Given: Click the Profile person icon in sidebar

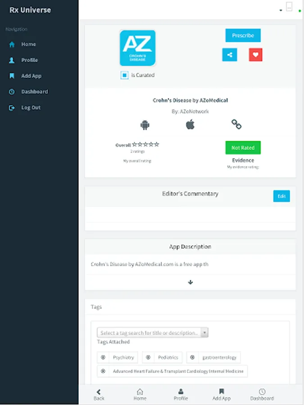Looking at the screenshot, I should (x=12, y=60).
